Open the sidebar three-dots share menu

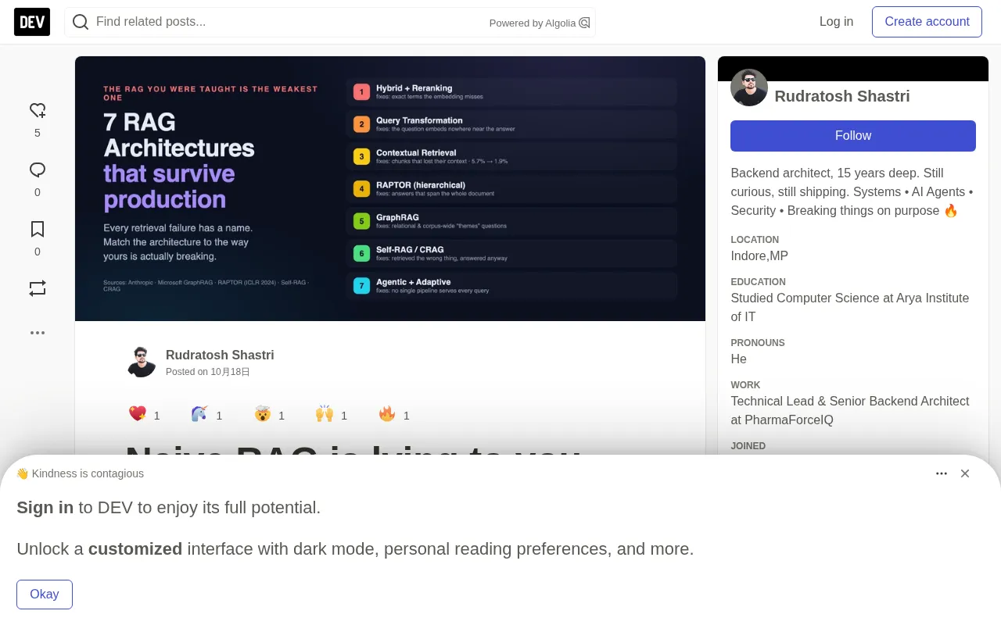tap(38, 333)
